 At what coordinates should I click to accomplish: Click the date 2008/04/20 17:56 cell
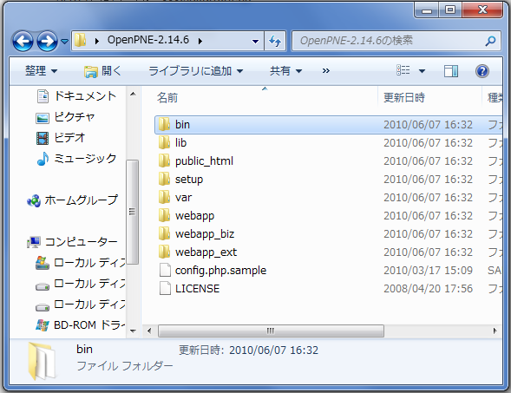point(428,289)
